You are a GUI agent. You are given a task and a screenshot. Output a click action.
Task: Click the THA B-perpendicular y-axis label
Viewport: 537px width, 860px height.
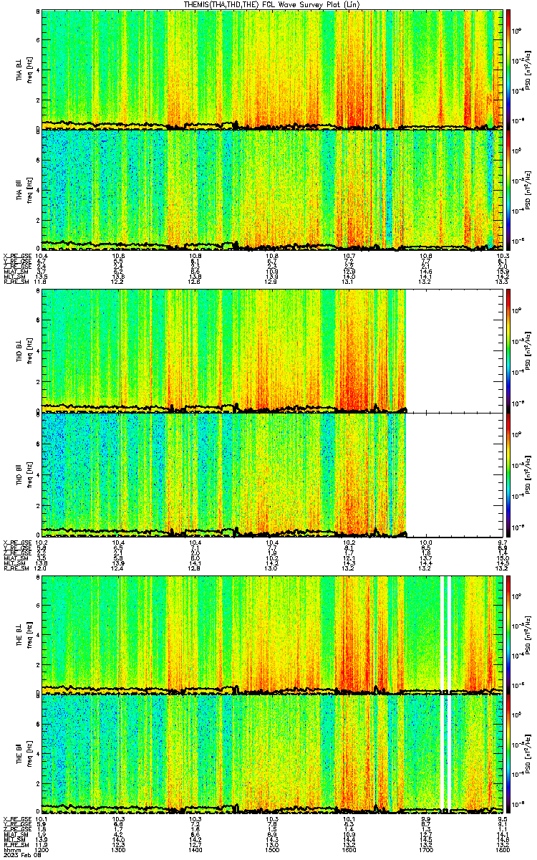point(23,69)
